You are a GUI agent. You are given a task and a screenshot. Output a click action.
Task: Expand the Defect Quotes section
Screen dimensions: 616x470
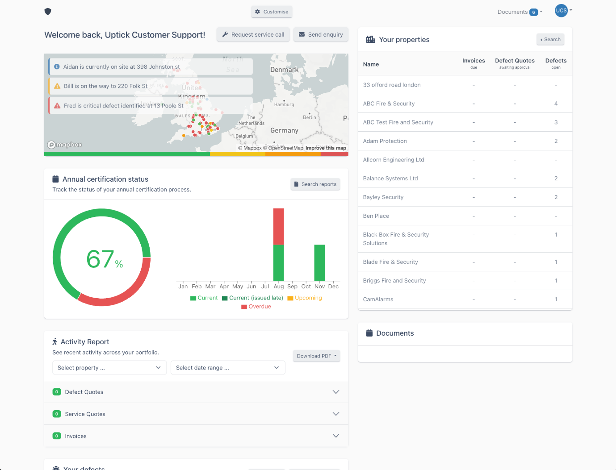tap(196, 392)
